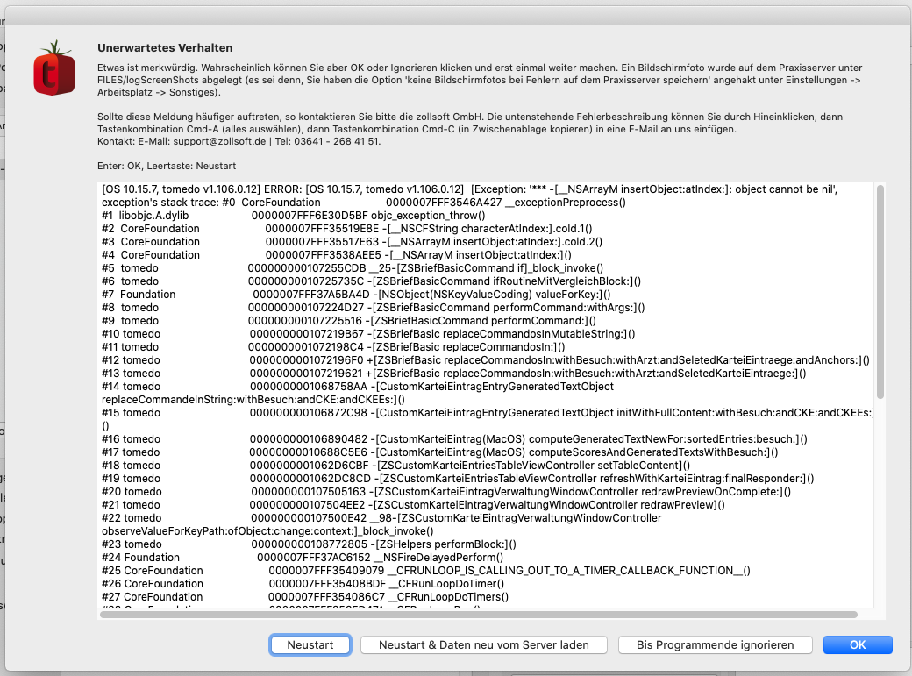Click stack line #25 CFRUNLOOP timer callback
Viewport: 912px width, 676px height.
pos(426,570)
